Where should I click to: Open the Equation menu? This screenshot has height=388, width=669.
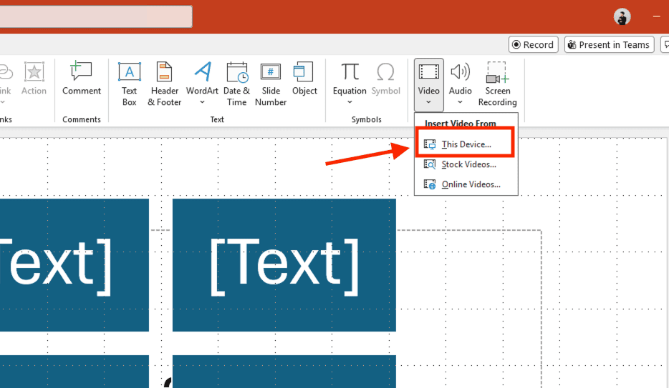(350, 84)
